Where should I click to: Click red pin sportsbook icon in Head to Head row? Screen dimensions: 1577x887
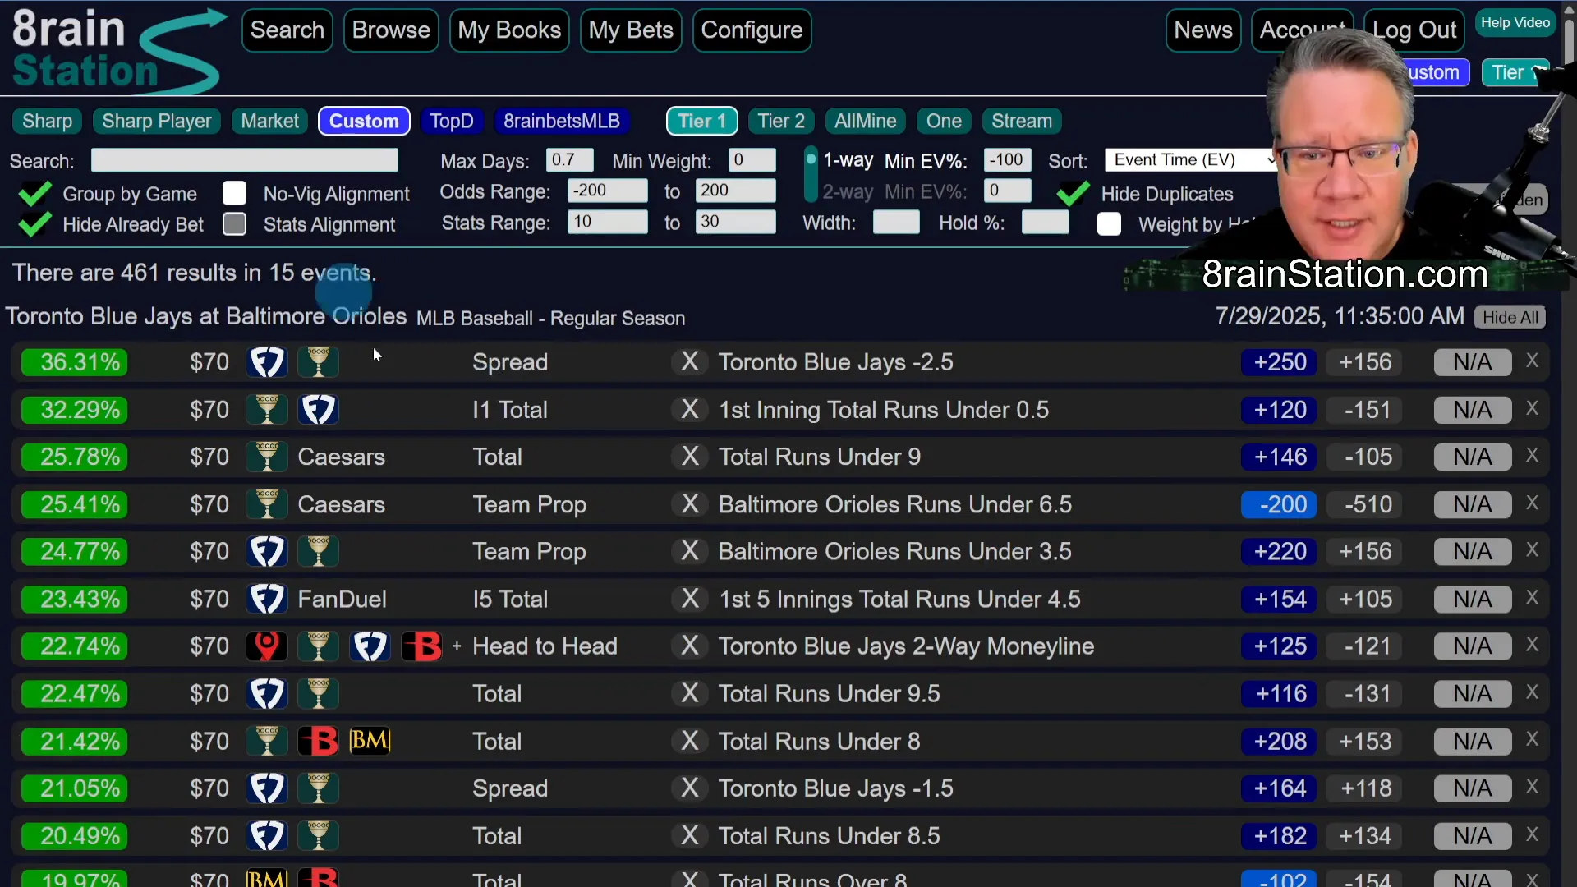pyautogui.click(x=267, y=646)
